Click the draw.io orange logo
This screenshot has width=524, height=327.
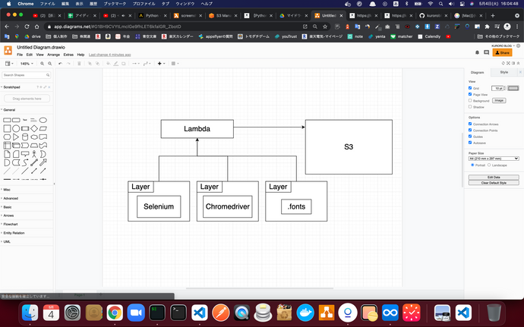coord(8,50)
